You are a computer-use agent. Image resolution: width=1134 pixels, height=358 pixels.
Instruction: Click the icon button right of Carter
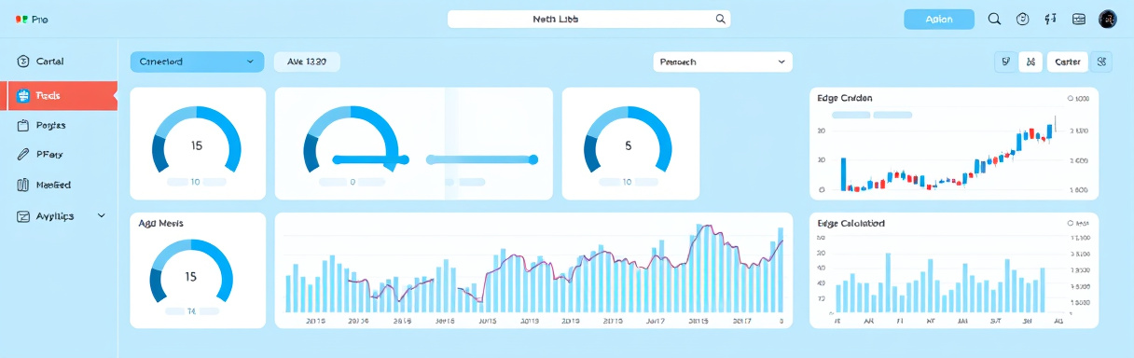[1101, 62]
